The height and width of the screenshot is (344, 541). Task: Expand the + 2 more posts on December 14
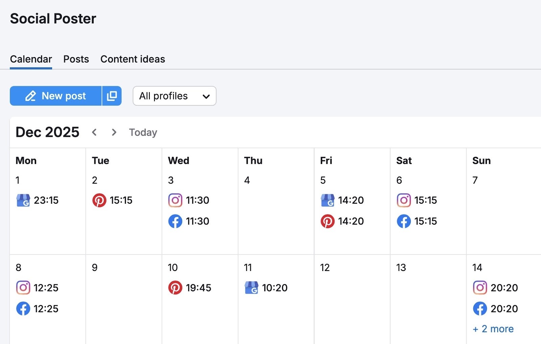click(x=493, y=328)
